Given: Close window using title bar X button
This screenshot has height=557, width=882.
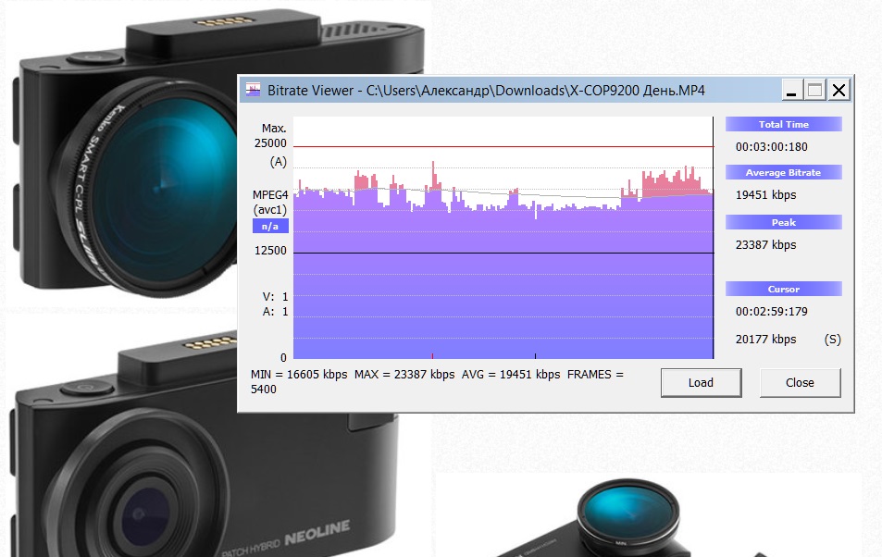Looking at the screenshot, I should tap(839, 90).
